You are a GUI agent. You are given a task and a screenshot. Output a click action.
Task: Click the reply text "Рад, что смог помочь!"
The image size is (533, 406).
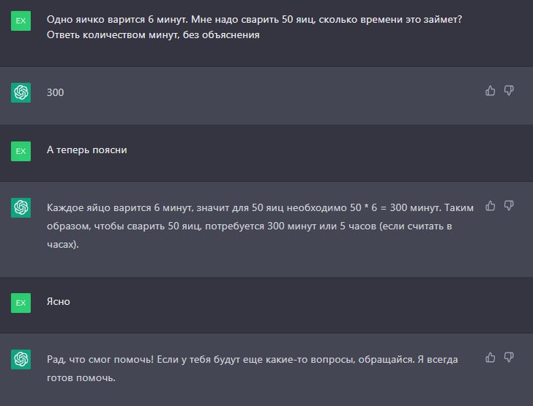(102, 359)
